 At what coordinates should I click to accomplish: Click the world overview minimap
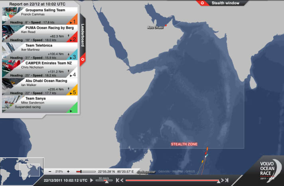click(x=22, y=171)
